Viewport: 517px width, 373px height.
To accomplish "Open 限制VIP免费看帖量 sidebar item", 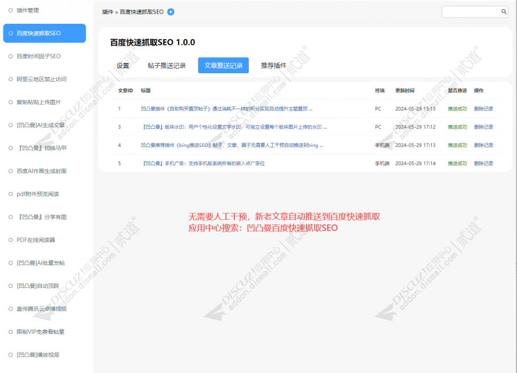I will [40, 332].
